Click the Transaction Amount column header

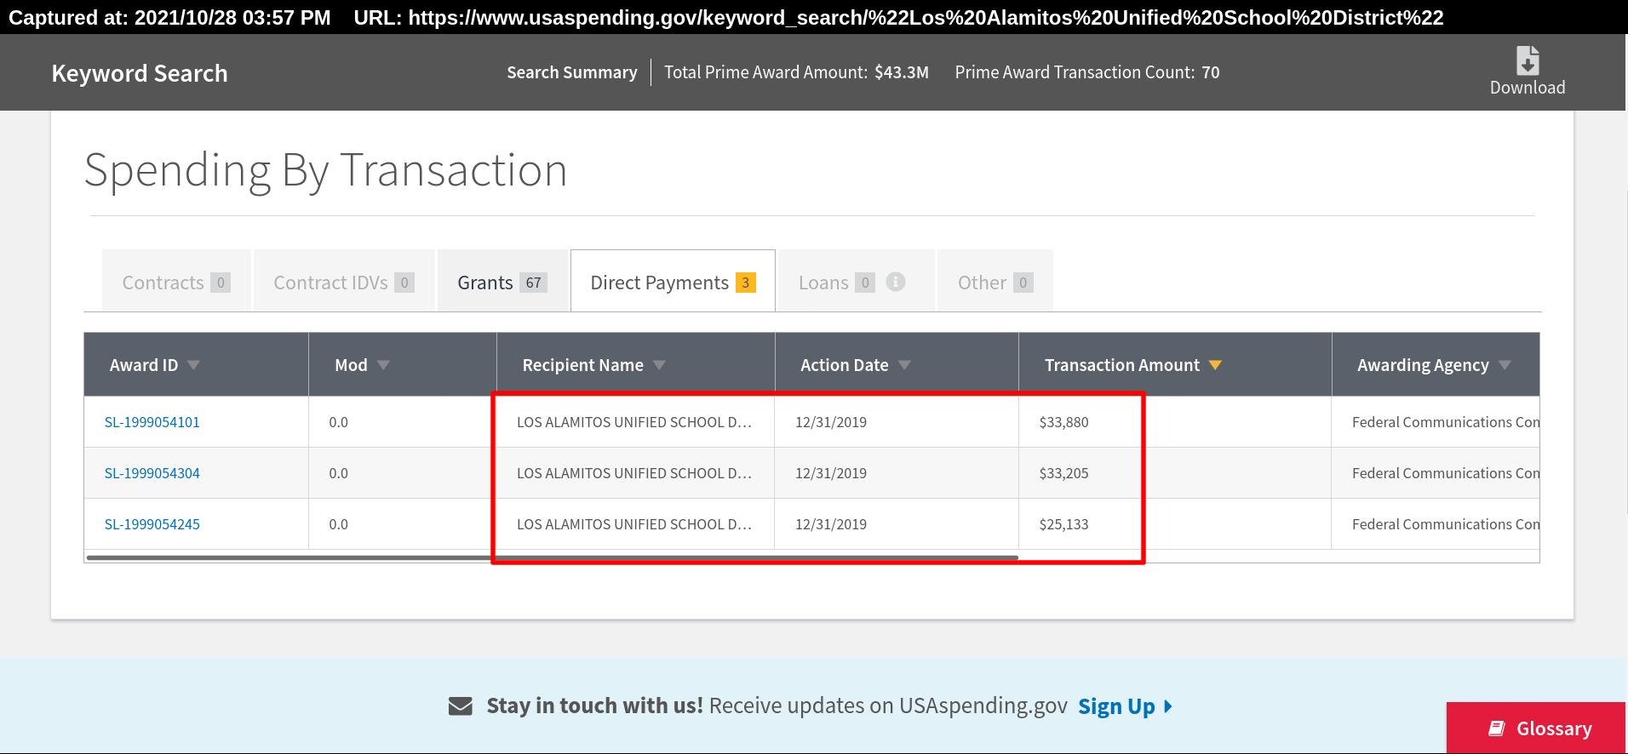pyautogui.click(x=1175, y=364)
